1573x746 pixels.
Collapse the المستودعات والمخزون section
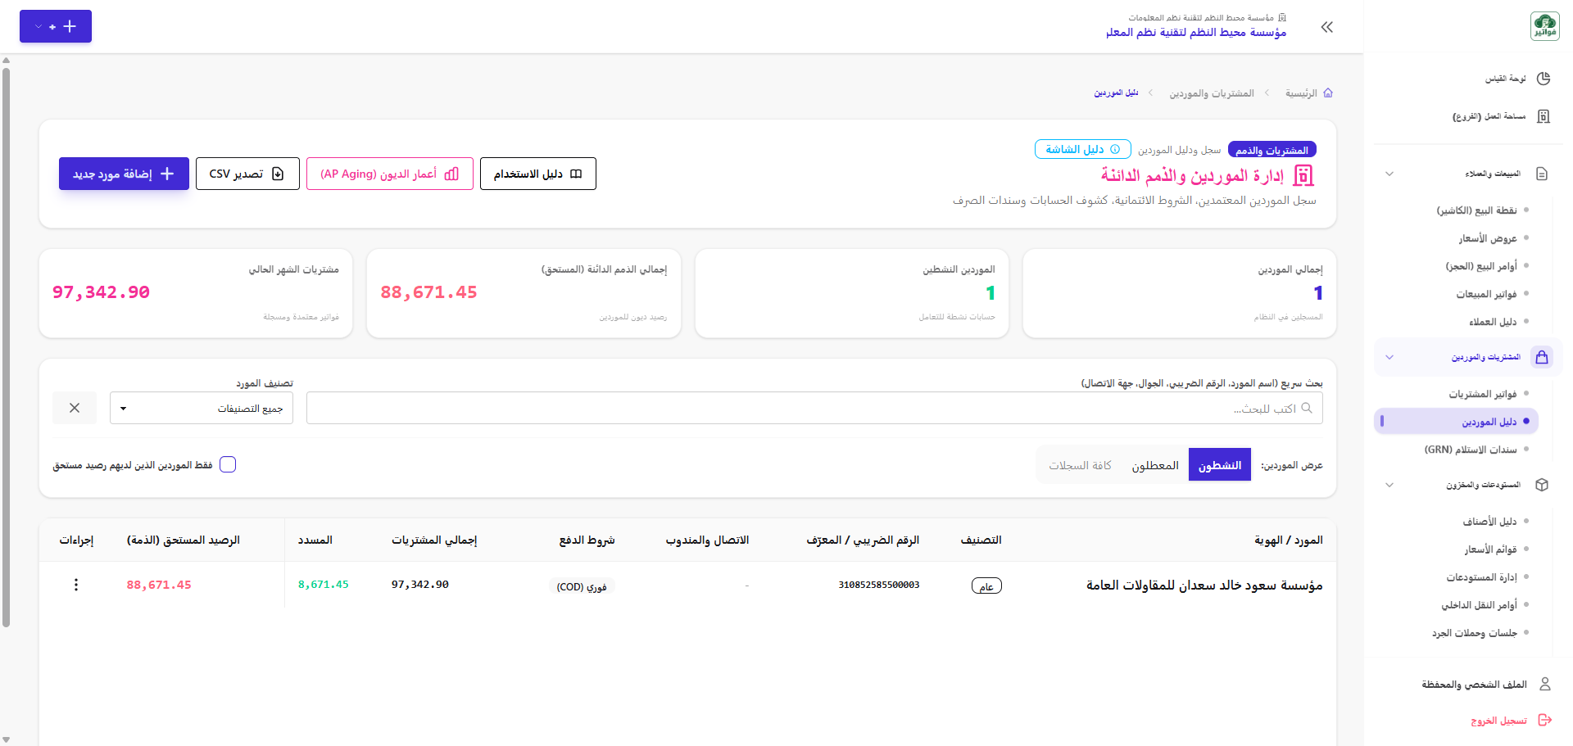point(1389,485)
